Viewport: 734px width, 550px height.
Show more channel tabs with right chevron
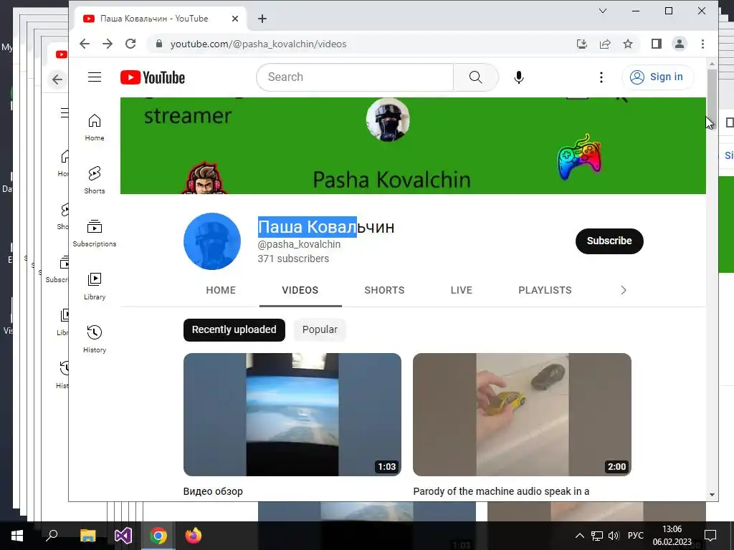tap(623, 291)
